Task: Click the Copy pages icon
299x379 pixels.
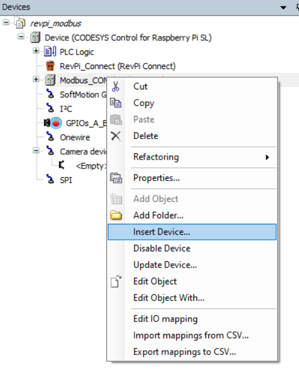Action: pyautogui.click(x=116, y=103)
